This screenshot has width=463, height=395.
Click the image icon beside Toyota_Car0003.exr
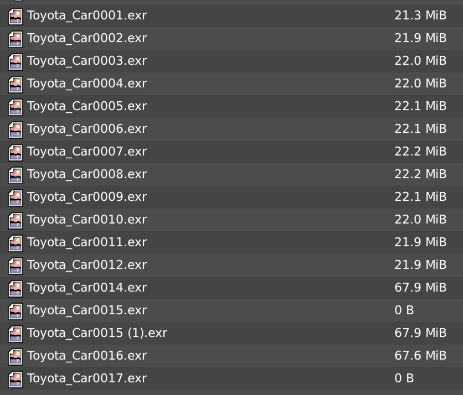pos(16,62)
